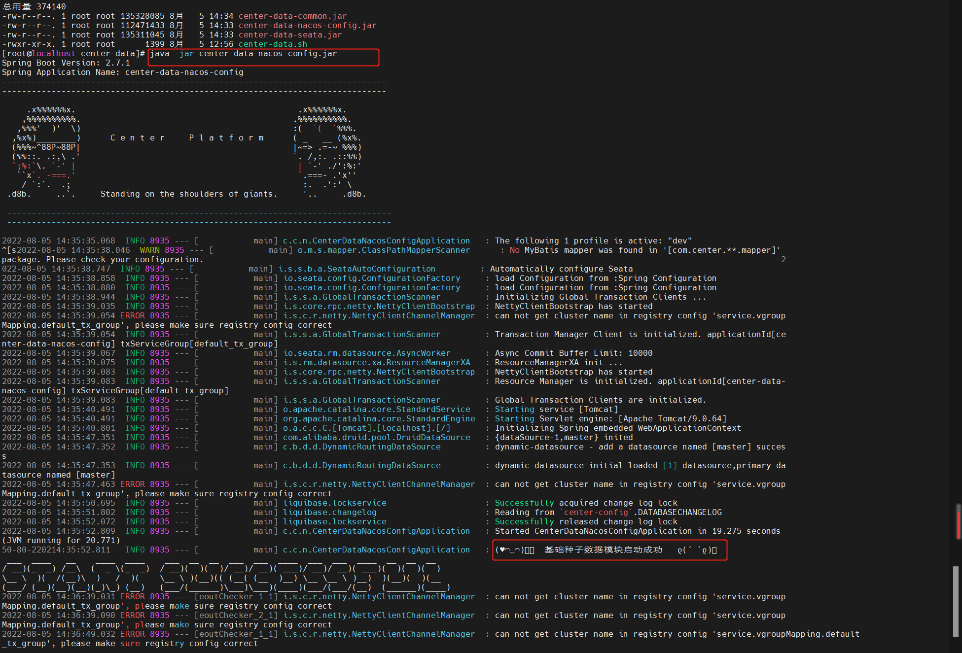Click file size '1399' of center-data.sh

(155, 44)
